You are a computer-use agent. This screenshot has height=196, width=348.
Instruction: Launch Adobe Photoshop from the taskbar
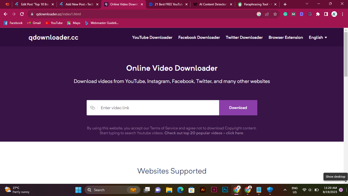(x=225, y=190)
